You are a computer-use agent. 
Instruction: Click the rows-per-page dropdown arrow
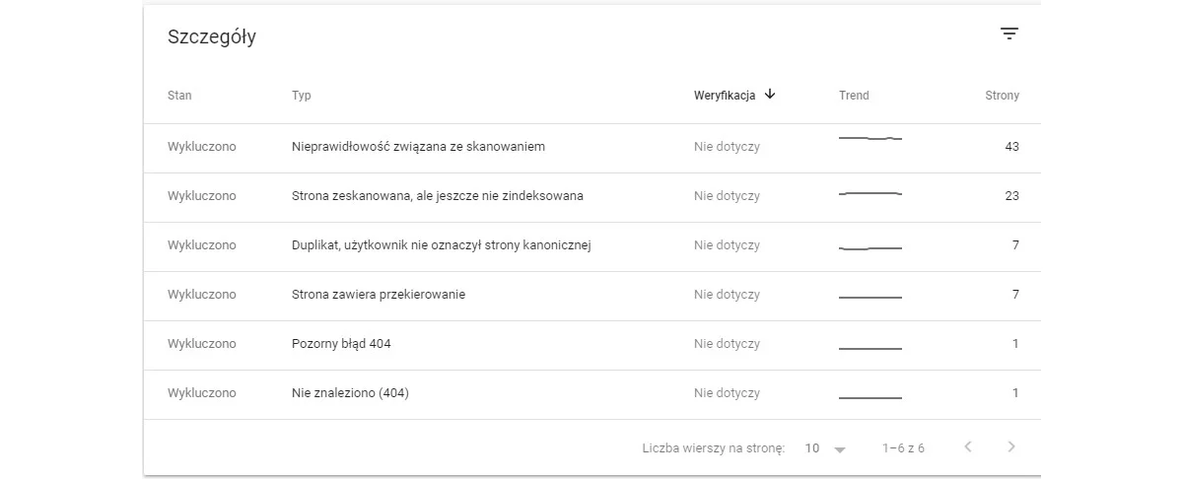840,449
